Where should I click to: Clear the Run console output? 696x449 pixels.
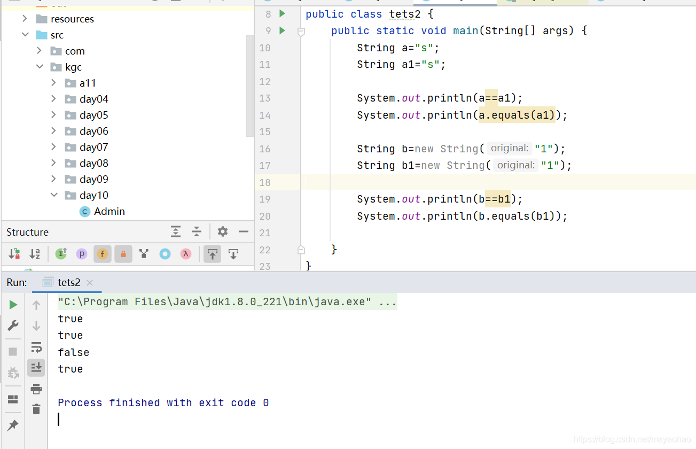[36, 409]
